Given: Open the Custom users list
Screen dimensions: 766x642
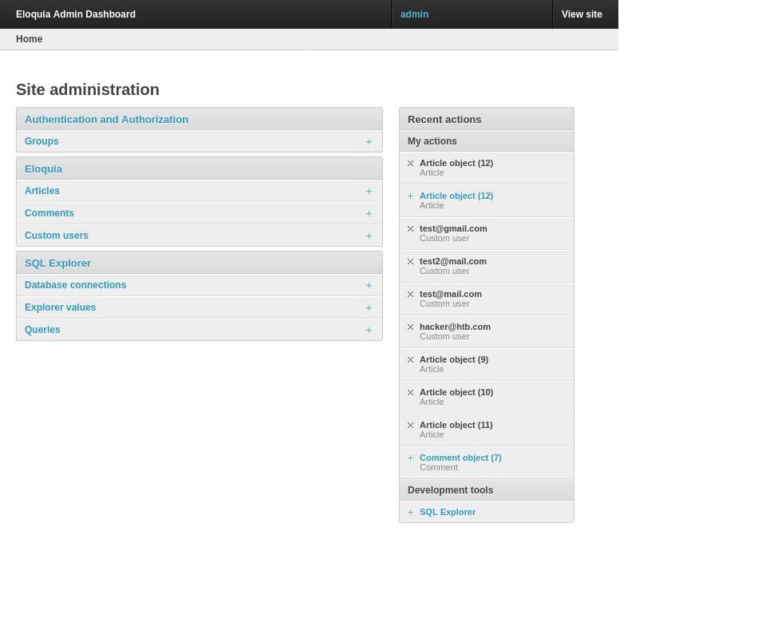Looking at the screenshot, I should coord(57,236).
